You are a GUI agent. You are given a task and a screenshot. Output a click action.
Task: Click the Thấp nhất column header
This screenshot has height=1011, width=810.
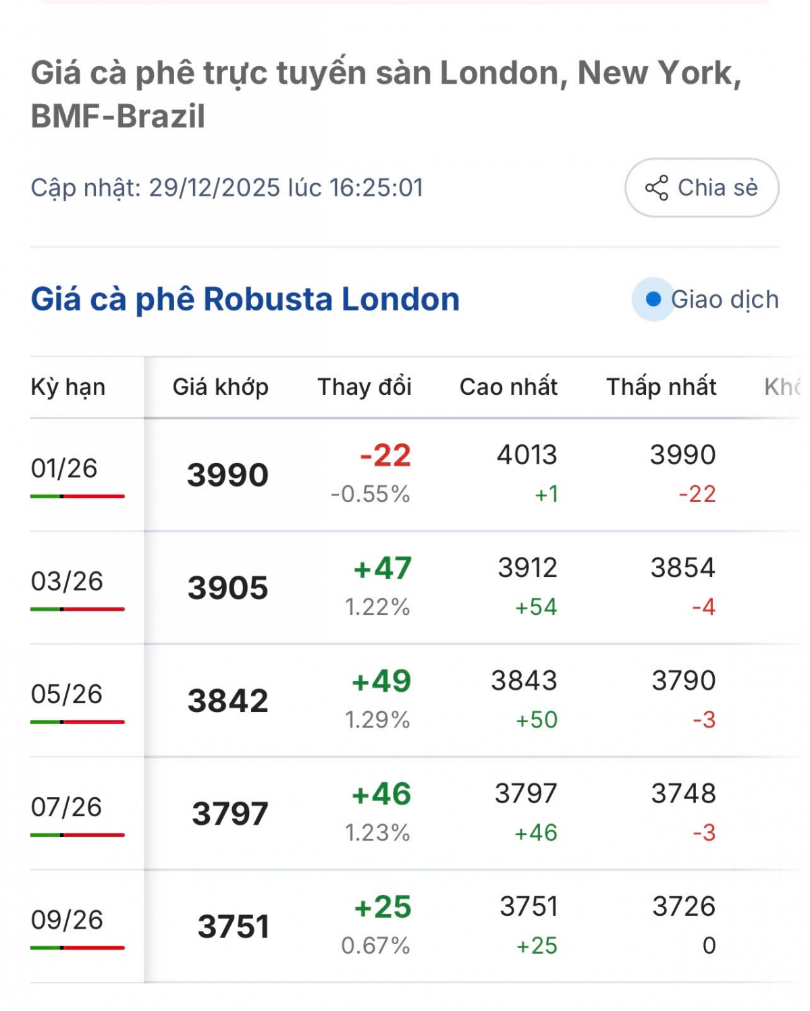pyautogui.click(x=661, y=387)
